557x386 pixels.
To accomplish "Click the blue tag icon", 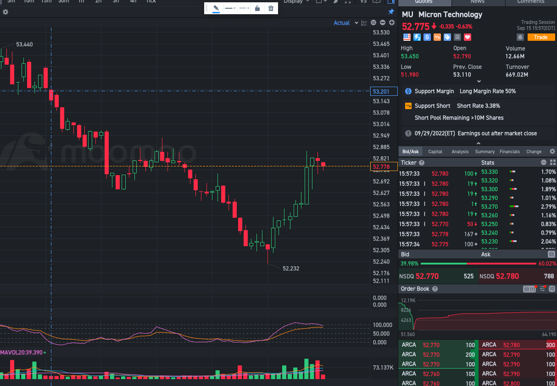I will [447, 37].
